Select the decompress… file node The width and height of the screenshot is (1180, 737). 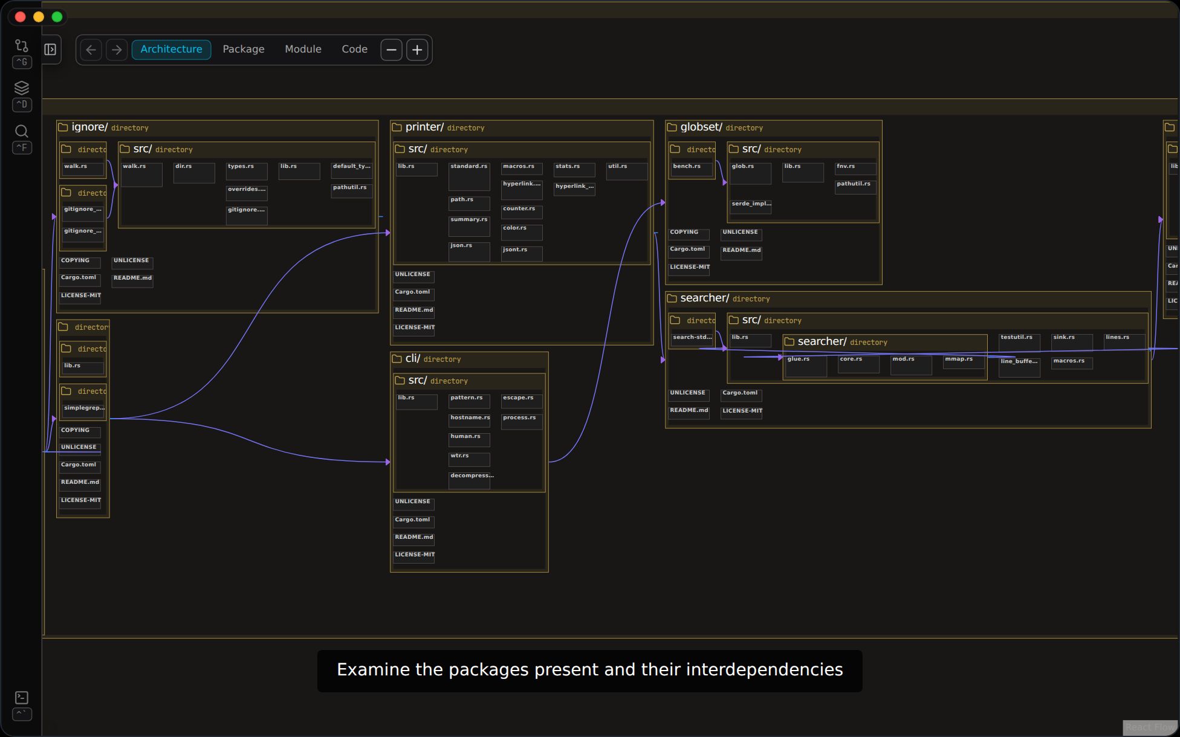(470, 480)
